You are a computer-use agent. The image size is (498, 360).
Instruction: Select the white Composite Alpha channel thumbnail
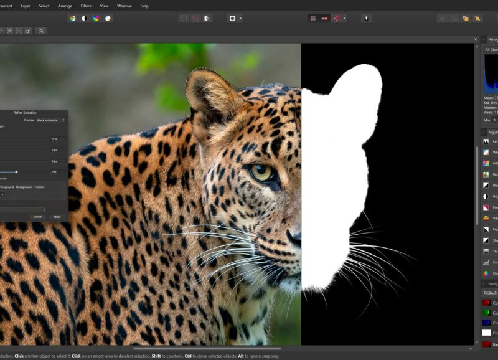486,333
